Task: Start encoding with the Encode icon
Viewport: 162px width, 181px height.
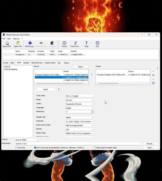Action: tap(52, 44)
